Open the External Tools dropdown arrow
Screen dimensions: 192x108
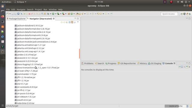(x=66, y=14)
